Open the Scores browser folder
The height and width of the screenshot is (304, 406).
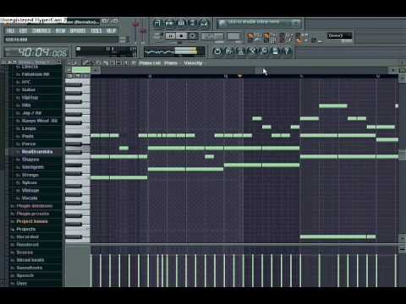[25, 252]
